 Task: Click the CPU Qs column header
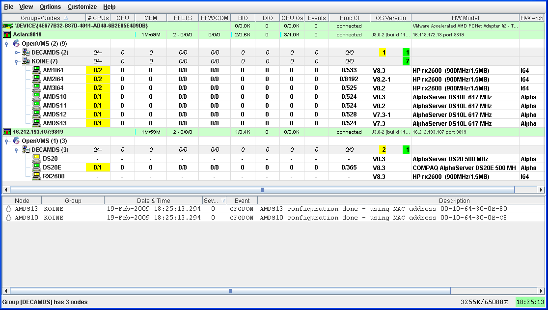[x=292, y=18]
